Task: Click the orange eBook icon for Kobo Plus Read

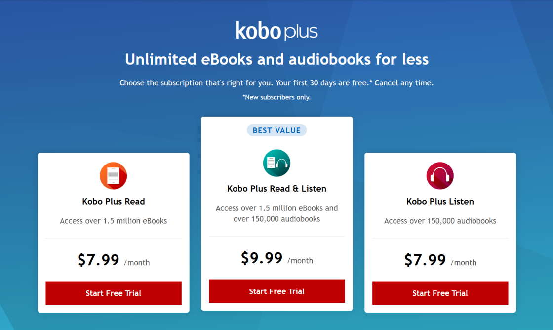Action: 114,176
